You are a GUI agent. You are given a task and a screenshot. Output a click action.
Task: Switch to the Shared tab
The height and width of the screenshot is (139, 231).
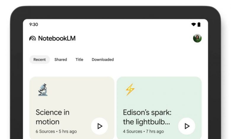pyautogui.click(x=61, y=59)
